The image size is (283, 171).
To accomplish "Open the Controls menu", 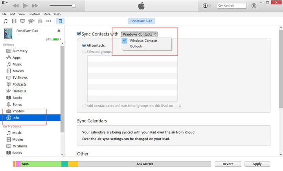I will 34,14.
